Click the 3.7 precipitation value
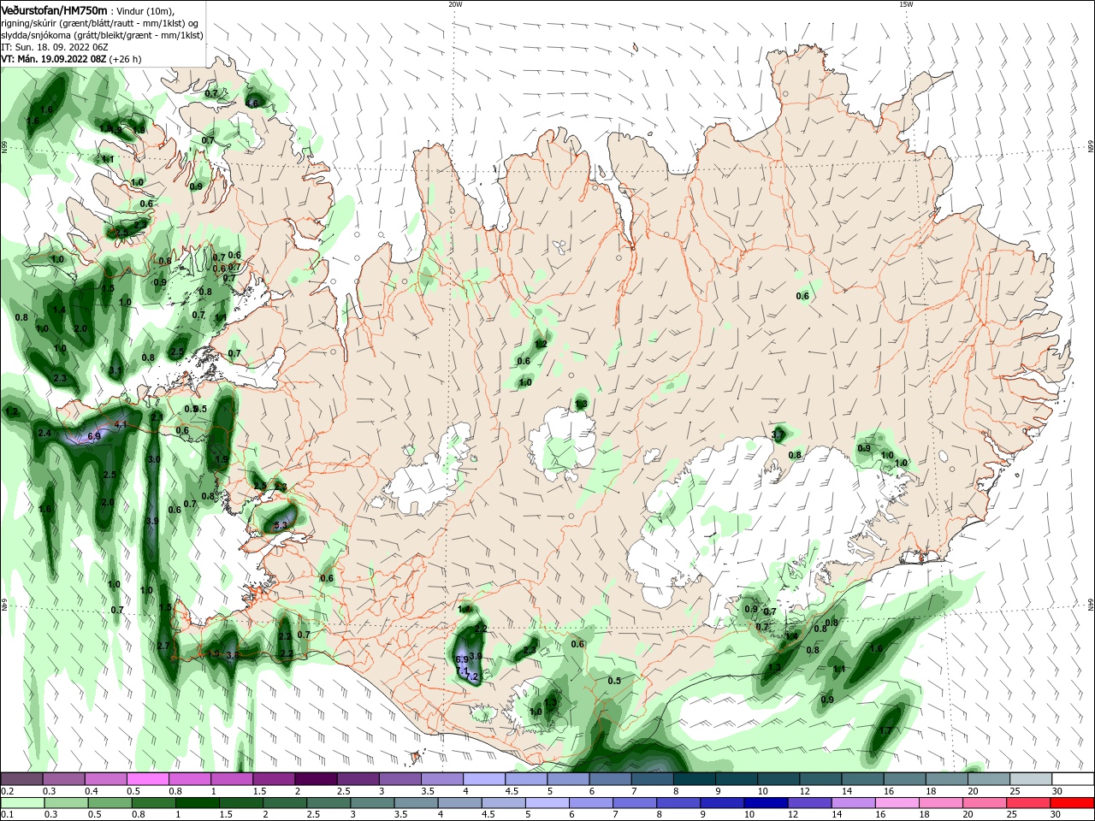The width and height of the screenshot is (1095, 821). (778, 435)
